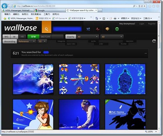The width and height of the screenshot is (163, 136).
Task: Toggle the W board filter
Action: [x=14, y=37]
